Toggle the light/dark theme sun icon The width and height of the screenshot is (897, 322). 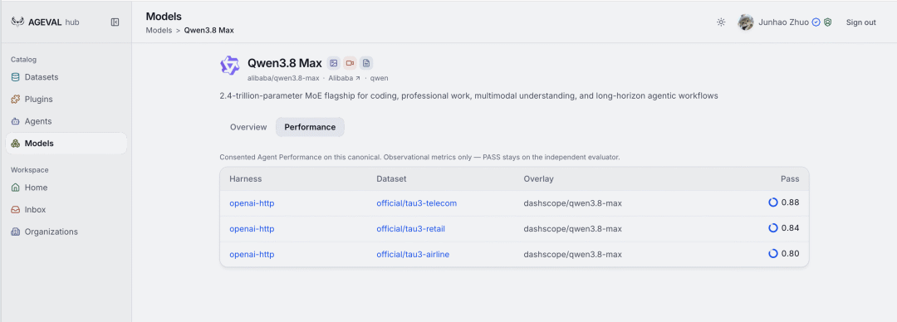722,22
